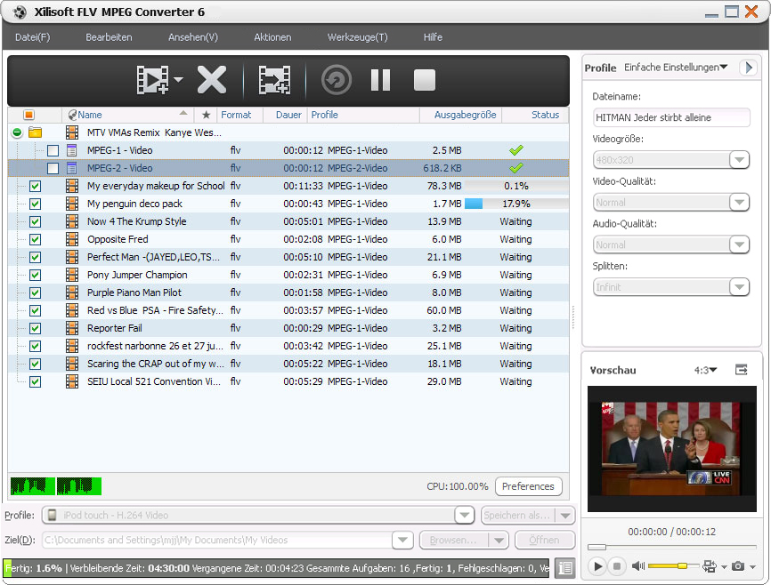The height and width of the screenshot is (585, 771).
Task: Click the folder icon of MTV VMAs Remix
Action: [x=35, y=132]
